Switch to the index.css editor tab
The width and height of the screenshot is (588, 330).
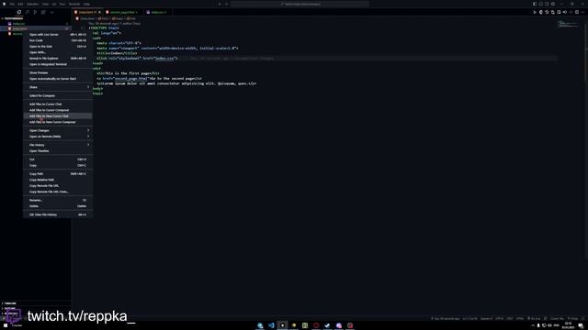(156, 12)
